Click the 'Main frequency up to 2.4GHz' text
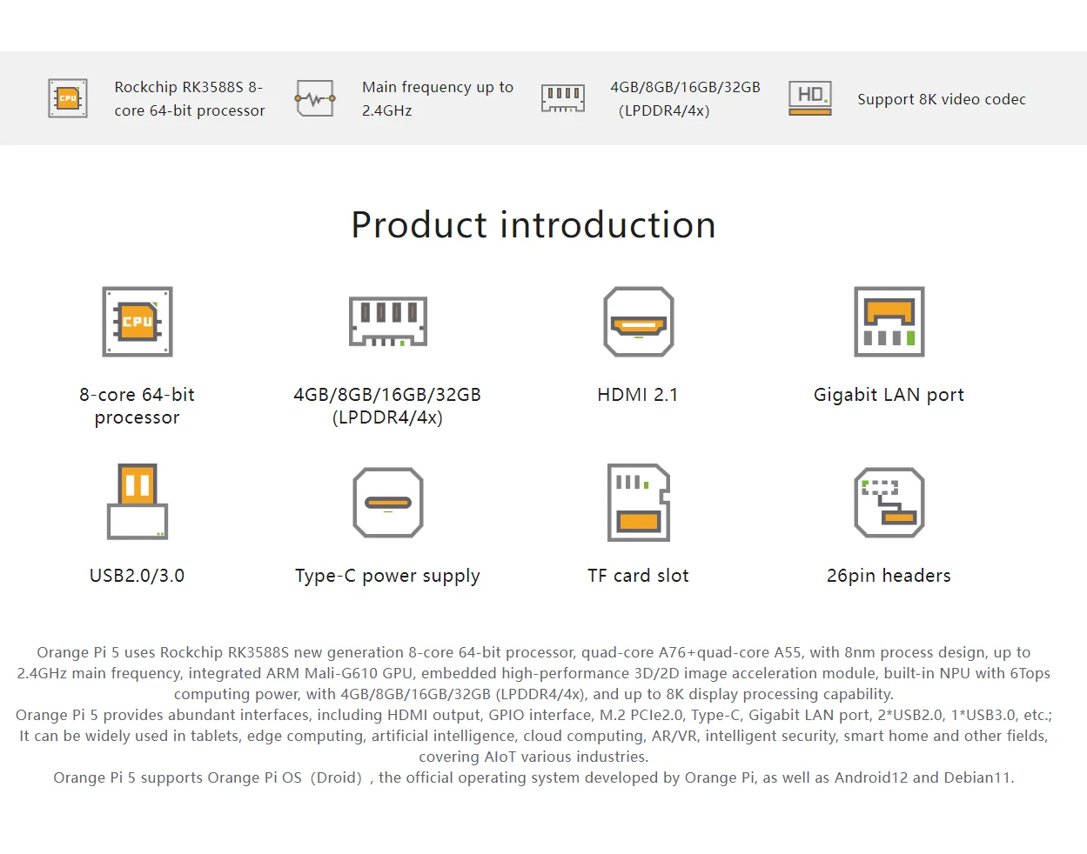Image resolution: width=1087 pixels, height=854 pixels. [x=438, y=98]
